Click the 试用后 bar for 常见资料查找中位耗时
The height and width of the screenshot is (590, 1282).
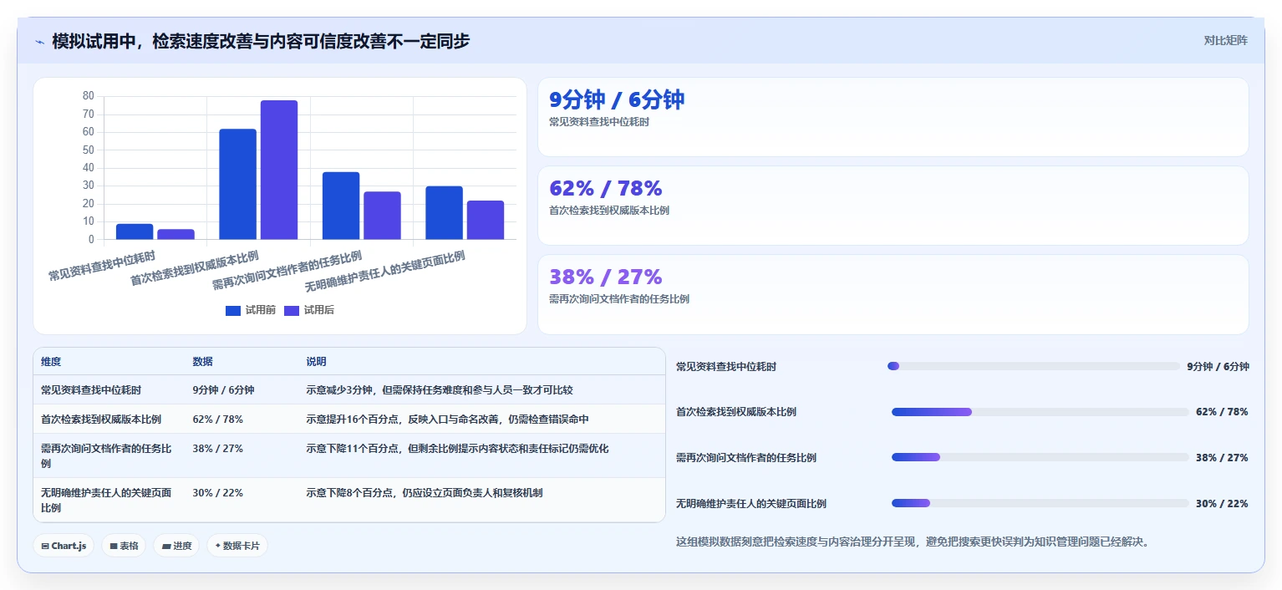coord(176,234)
